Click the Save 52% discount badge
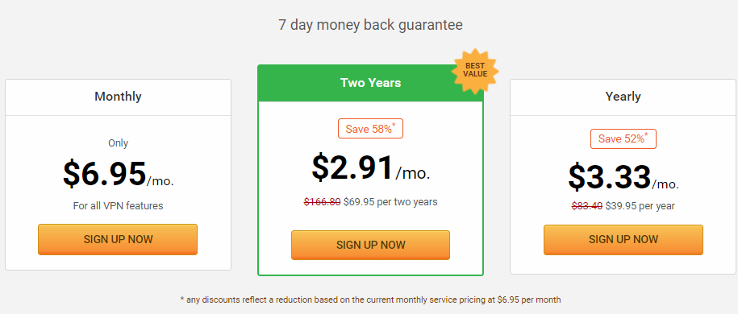This screenshot has height=314, width=738. (x=623, y=138)
